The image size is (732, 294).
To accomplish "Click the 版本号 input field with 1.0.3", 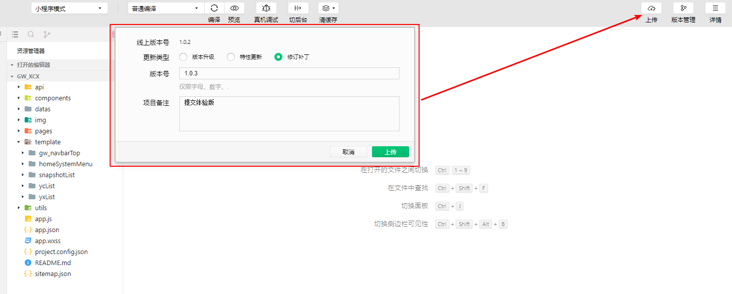I will click(289, 73).
